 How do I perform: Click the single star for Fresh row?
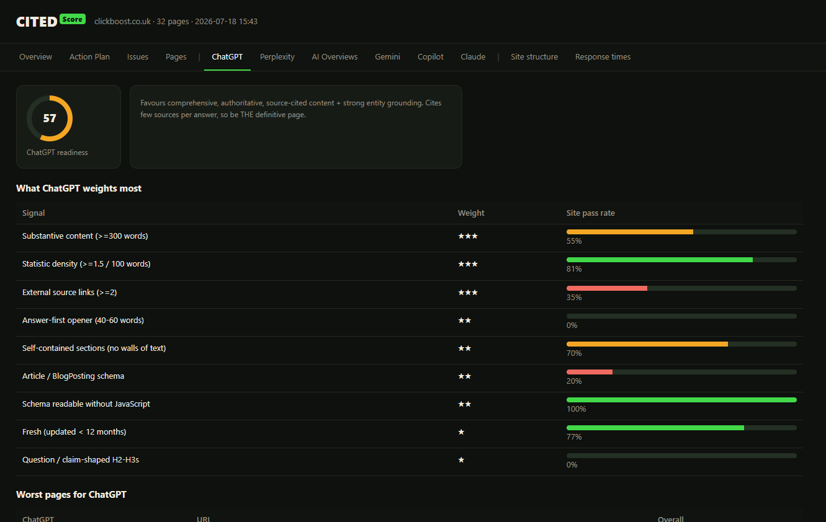pos(461,432)
